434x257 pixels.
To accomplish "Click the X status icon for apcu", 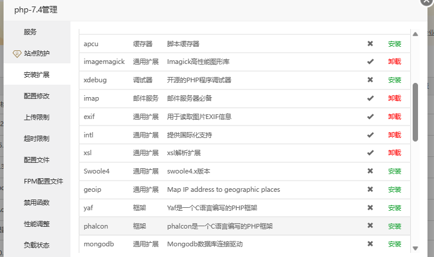I will (370, 44).
